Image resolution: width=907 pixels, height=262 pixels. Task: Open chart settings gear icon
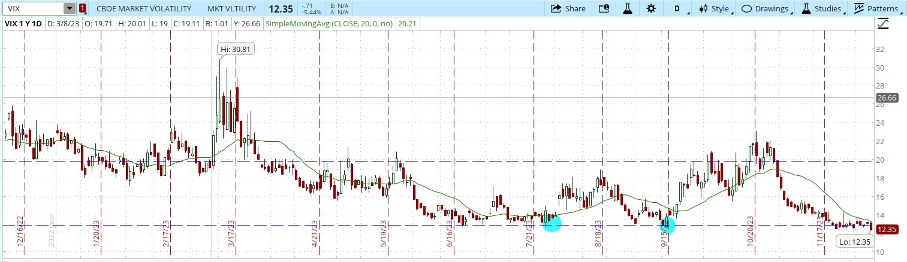click(x=651, y=8)
